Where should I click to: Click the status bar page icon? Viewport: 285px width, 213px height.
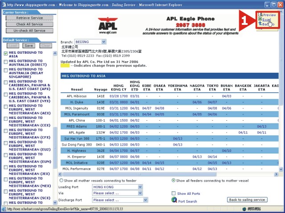(4, 209)
